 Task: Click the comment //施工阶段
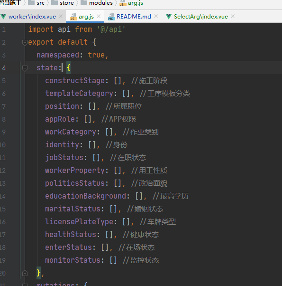149,81
